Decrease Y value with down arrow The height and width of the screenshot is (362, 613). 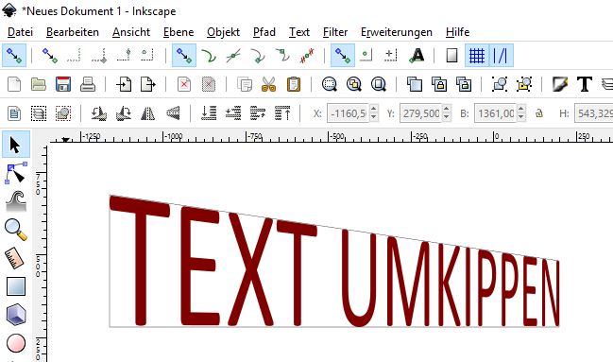[x=447, y=117]
